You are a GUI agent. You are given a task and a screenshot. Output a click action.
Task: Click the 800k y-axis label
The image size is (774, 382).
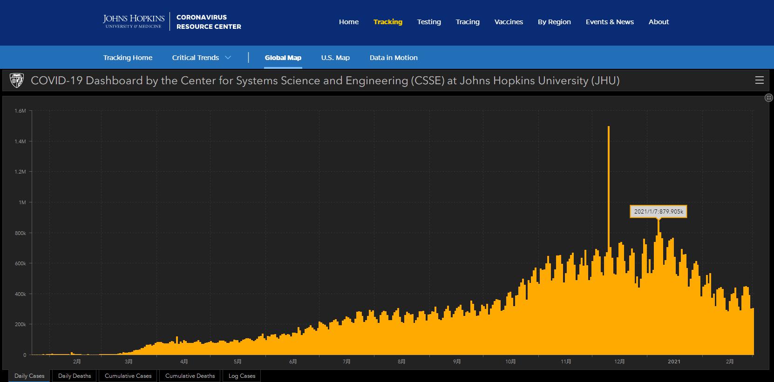[x=20, y=233]
